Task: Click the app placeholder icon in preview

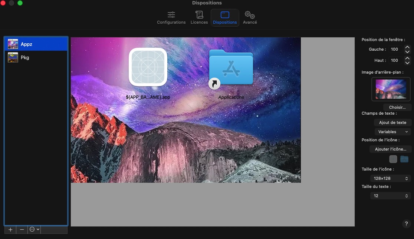Action: coord(148,67)
